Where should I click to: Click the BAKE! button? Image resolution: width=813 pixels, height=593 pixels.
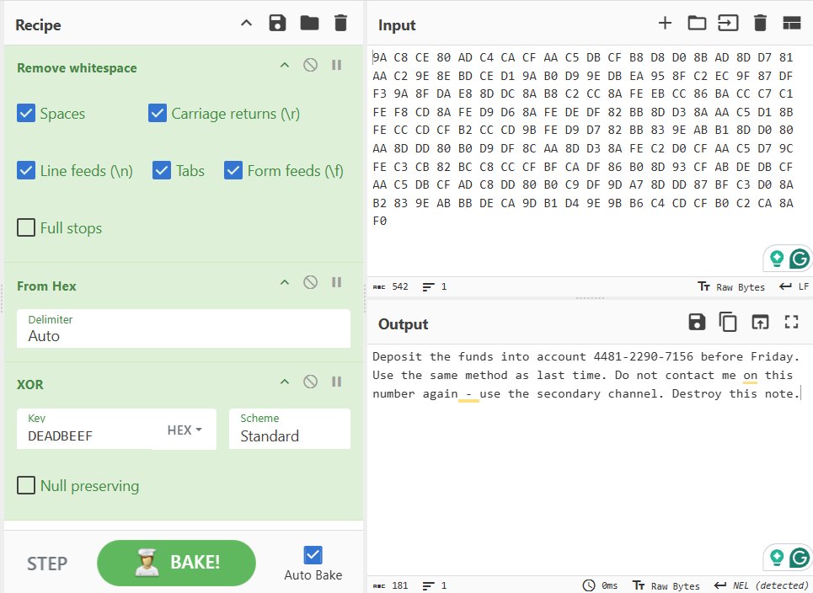pyautogui.click(x=176, y=563)
